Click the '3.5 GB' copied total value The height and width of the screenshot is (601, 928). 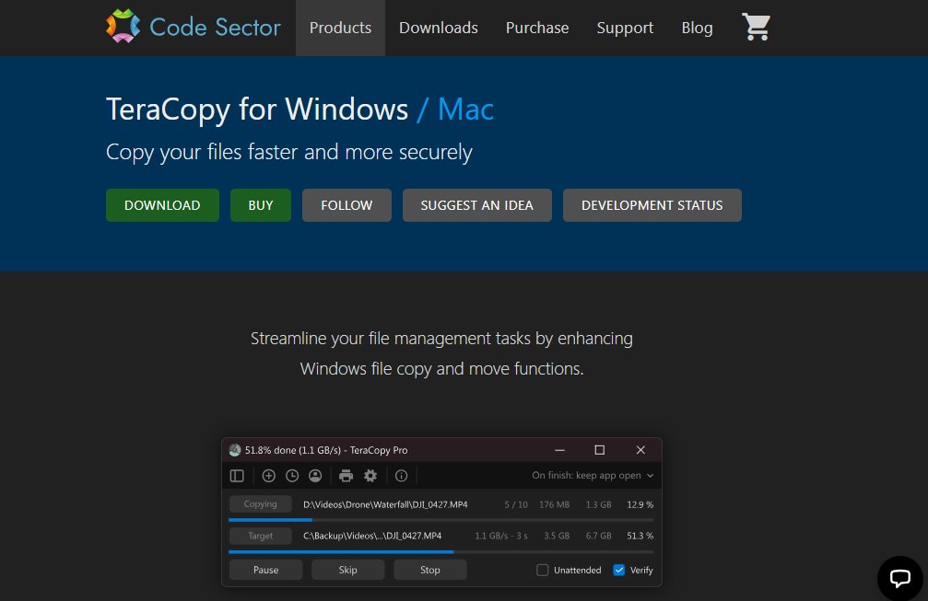pos(557,536)
